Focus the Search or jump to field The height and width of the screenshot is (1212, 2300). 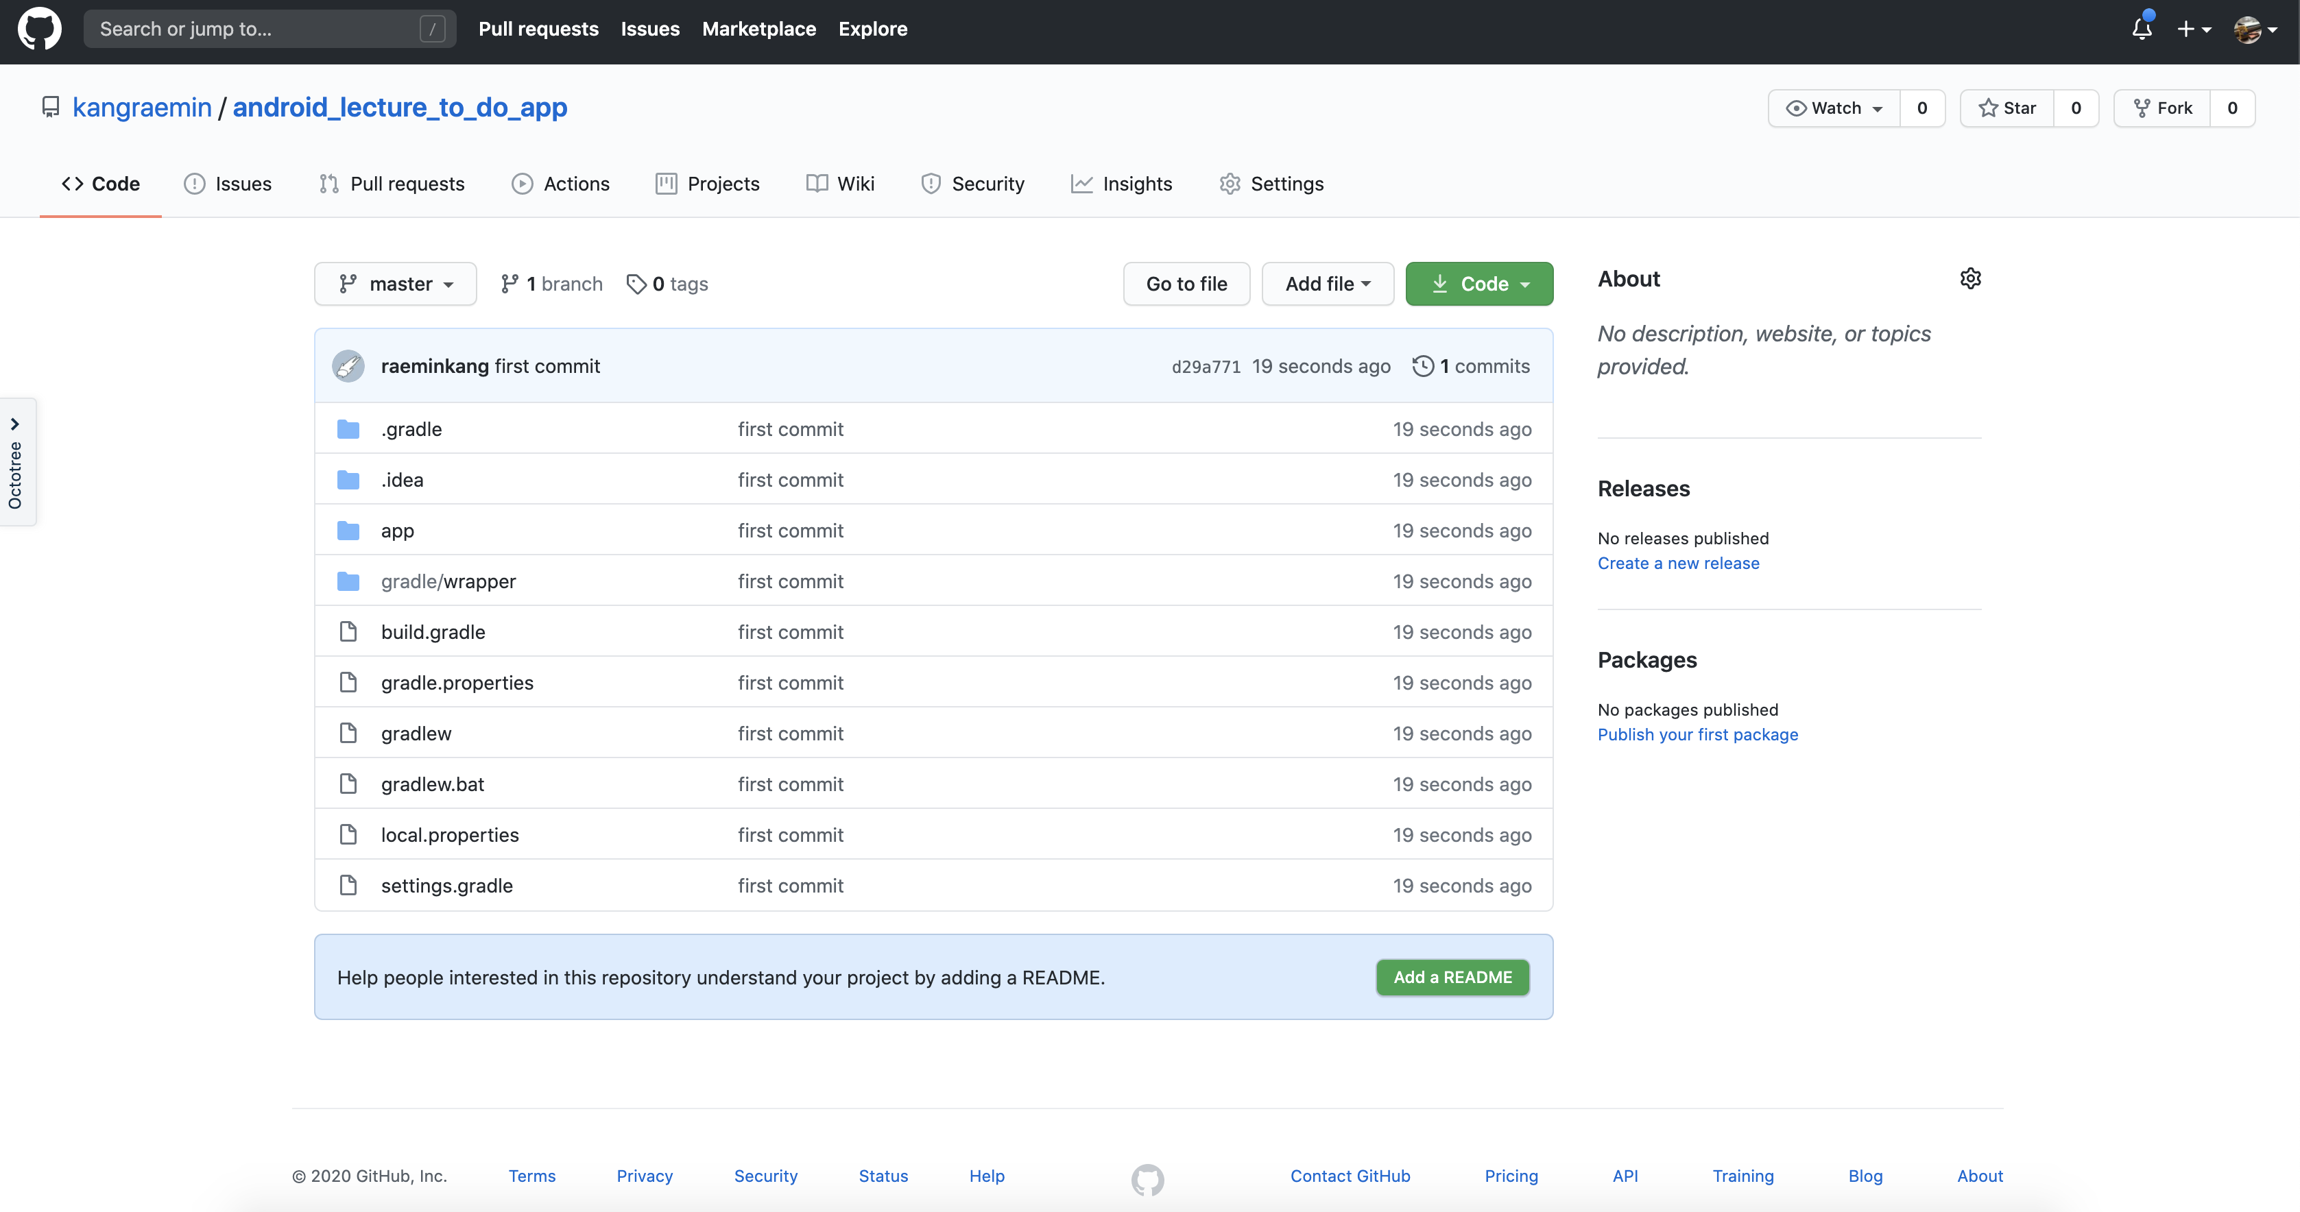269,29
